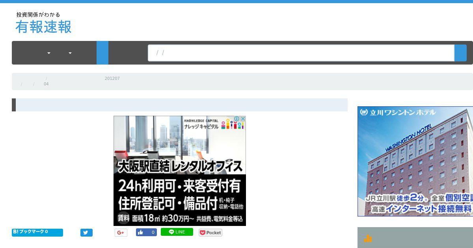
Task: Focus the search input field in navigation bar
Action: (x=301, y=53)
